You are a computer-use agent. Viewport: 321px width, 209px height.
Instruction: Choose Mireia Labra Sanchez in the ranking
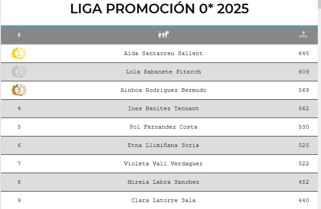[163, 182]
